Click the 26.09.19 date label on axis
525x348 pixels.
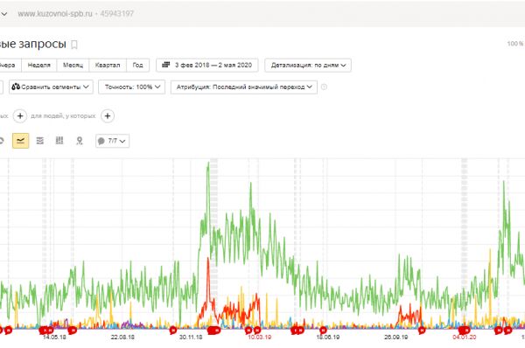click(x=396, y=338)
